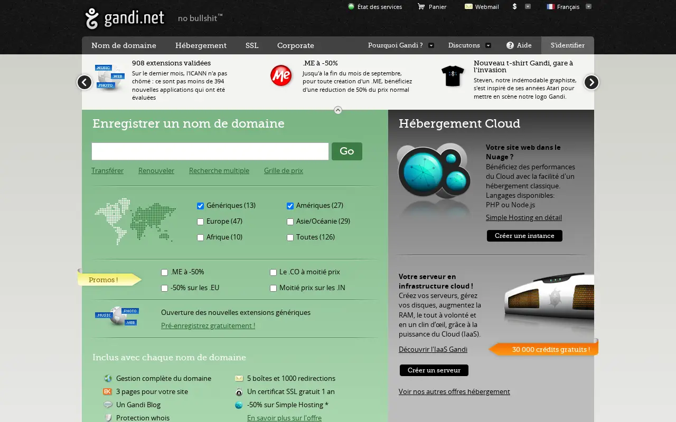Click the Webmail envelope icon
Viewport: 676px width, 422px height.
[x=468, y=7]
